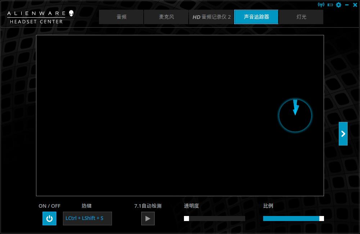Activate 7.1 automatic detection
The image size is (360, 234).
148,218
